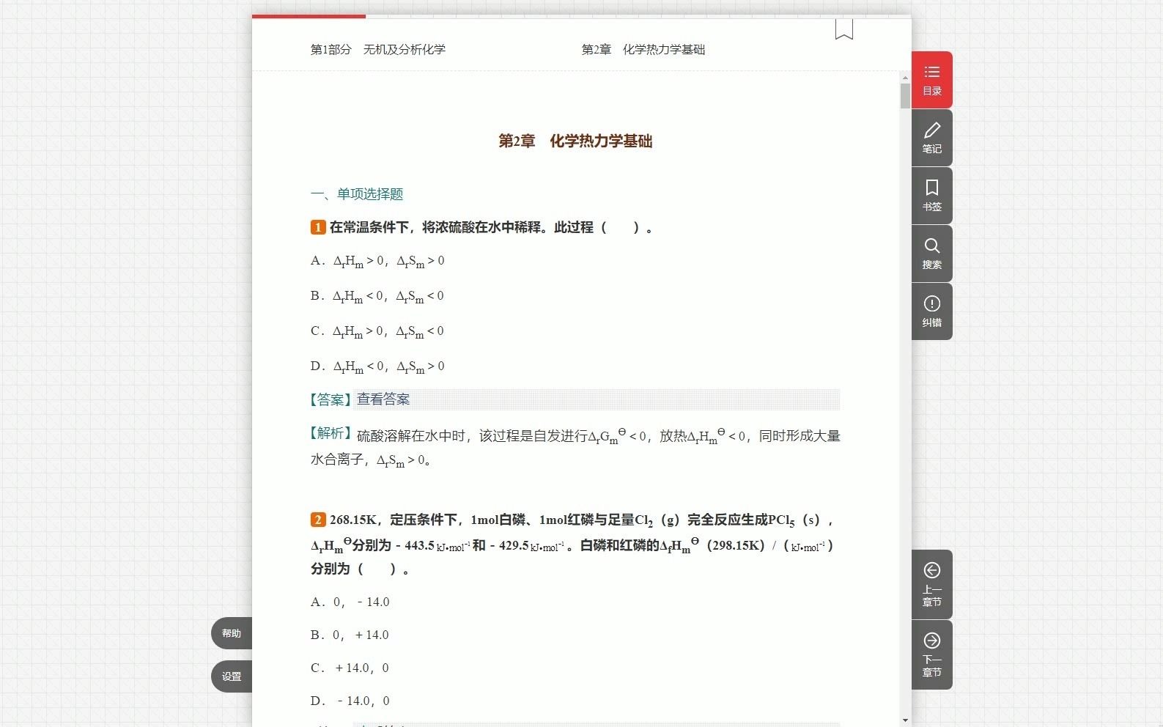Screen dimensions: 1163x727
Task: Click the orange question number 1 badge
Action: (x=318, y=227)
